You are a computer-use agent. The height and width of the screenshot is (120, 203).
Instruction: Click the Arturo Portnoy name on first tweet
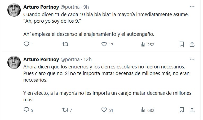pyautogui.click(x=41, y=6)
